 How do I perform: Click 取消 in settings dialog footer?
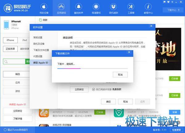[125, 102]
